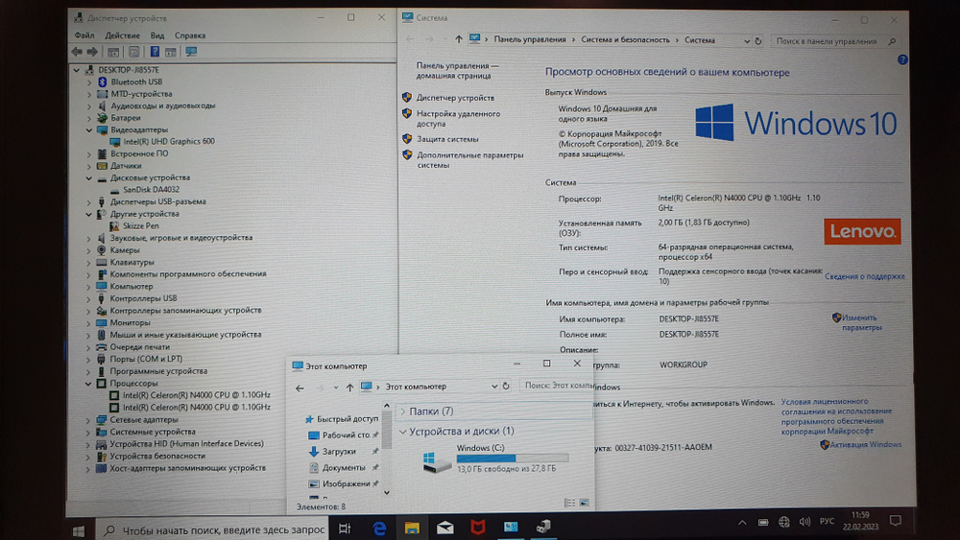Click the Help icon in Device Manager toolbar
Image resolution: width=960 pixels, height=540 pixels.
point(155,52)
